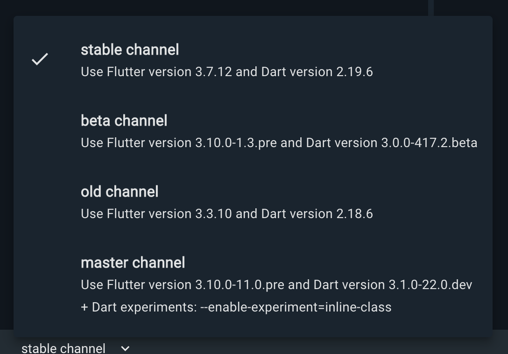Click the checkmark next to stable channel
Image resolution: width=508 pixels, height=354 pixels.
click(x=40, y=59)
